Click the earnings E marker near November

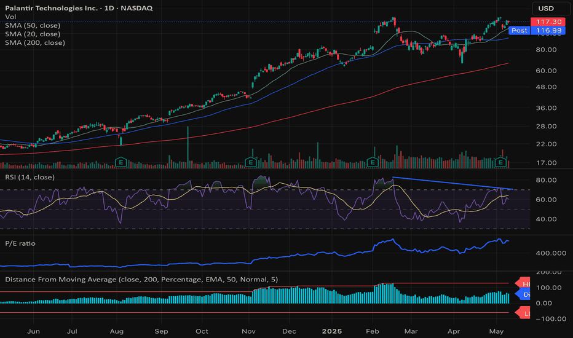(x=251, y=162)
